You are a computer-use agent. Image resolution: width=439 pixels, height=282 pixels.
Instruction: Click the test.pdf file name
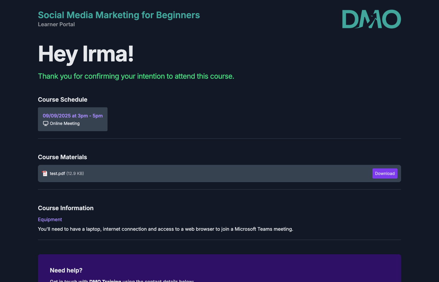[57, 173]
